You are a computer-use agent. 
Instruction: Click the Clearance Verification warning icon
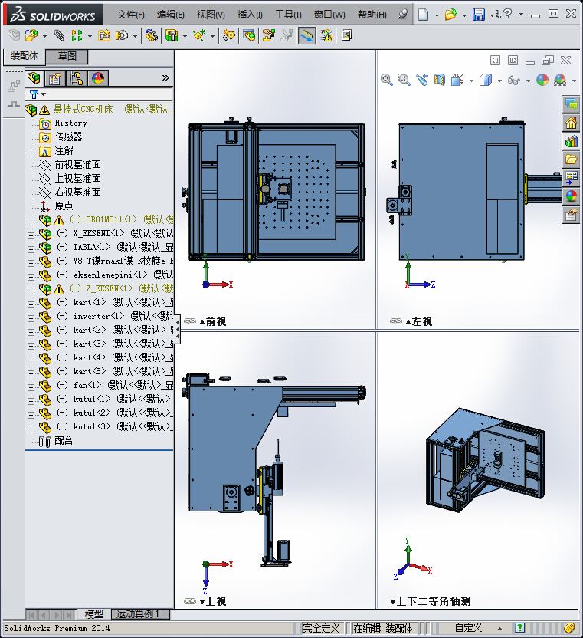(326, 35)
